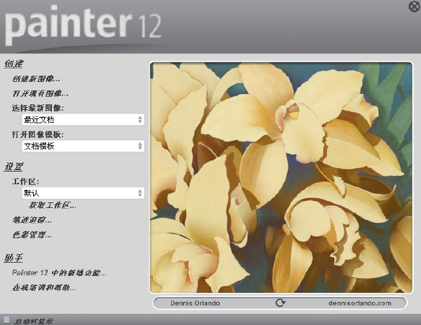Click the Dennis Orlando artist name
This screenshot has height=325, width=421.
[x=195, y=303]
